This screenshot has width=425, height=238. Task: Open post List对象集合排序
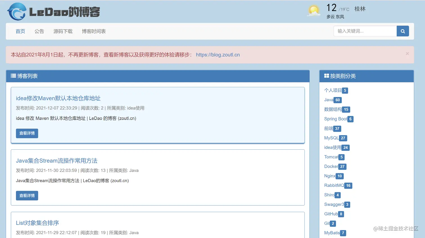pos(37,223)
